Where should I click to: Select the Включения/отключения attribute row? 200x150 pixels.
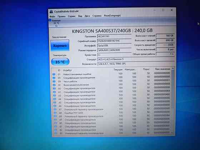tap(111, 84)
